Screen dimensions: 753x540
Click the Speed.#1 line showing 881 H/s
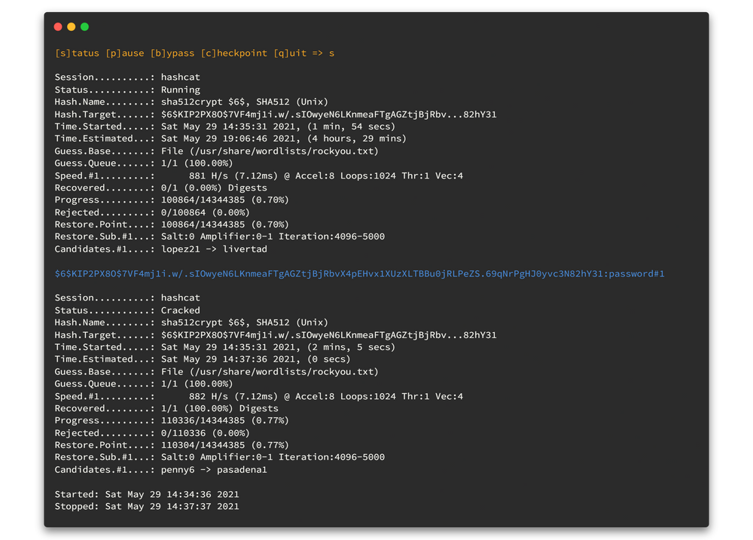click(259, 175)
